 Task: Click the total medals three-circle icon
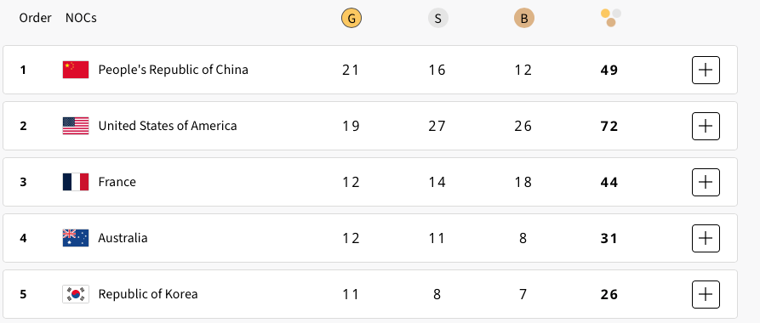point(611,18)
